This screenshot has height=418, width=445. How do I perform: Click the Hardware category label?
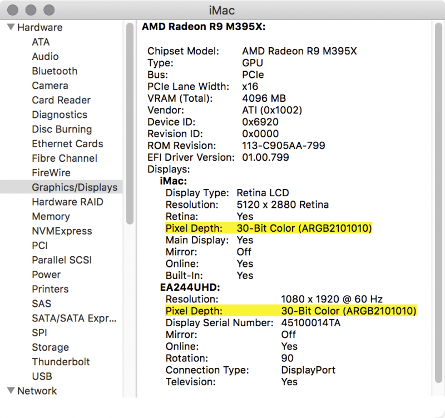(x=39, y=27)
